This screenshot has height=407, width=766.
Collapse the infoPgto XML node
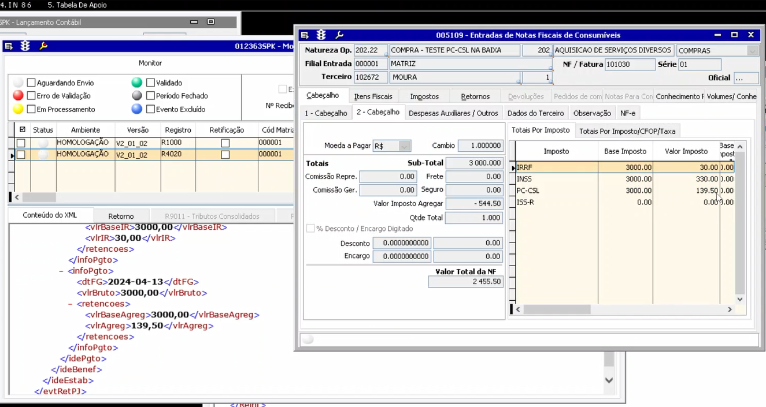[61, 271]
